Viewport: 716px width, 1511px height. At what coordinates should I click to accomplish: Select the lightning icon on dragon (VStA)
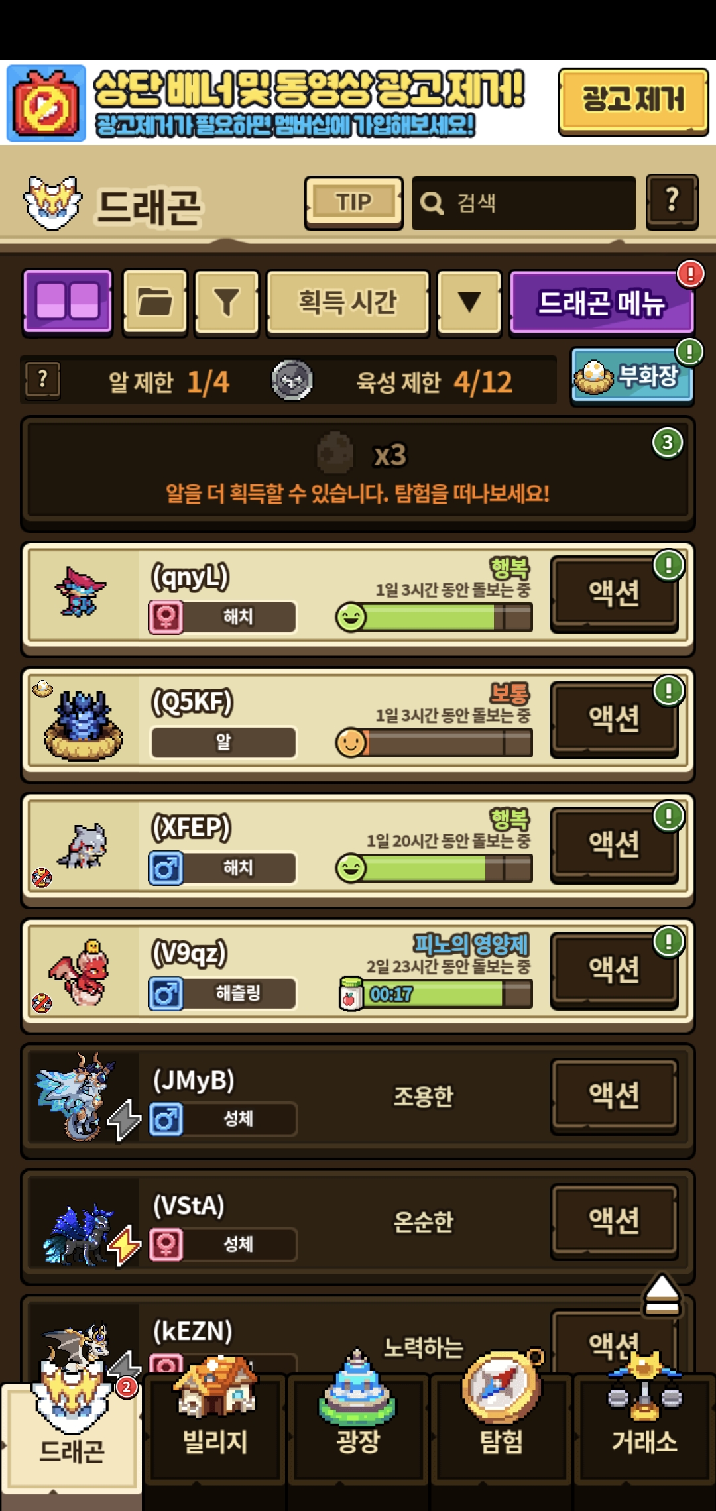(125, 1245)
